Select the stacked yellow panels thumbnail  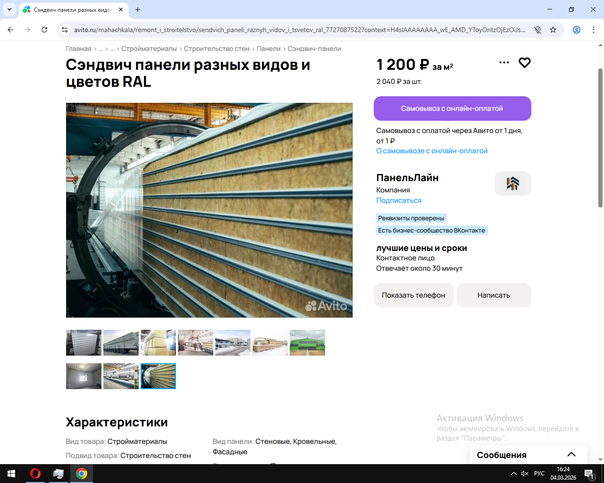(x=158, y=342)
